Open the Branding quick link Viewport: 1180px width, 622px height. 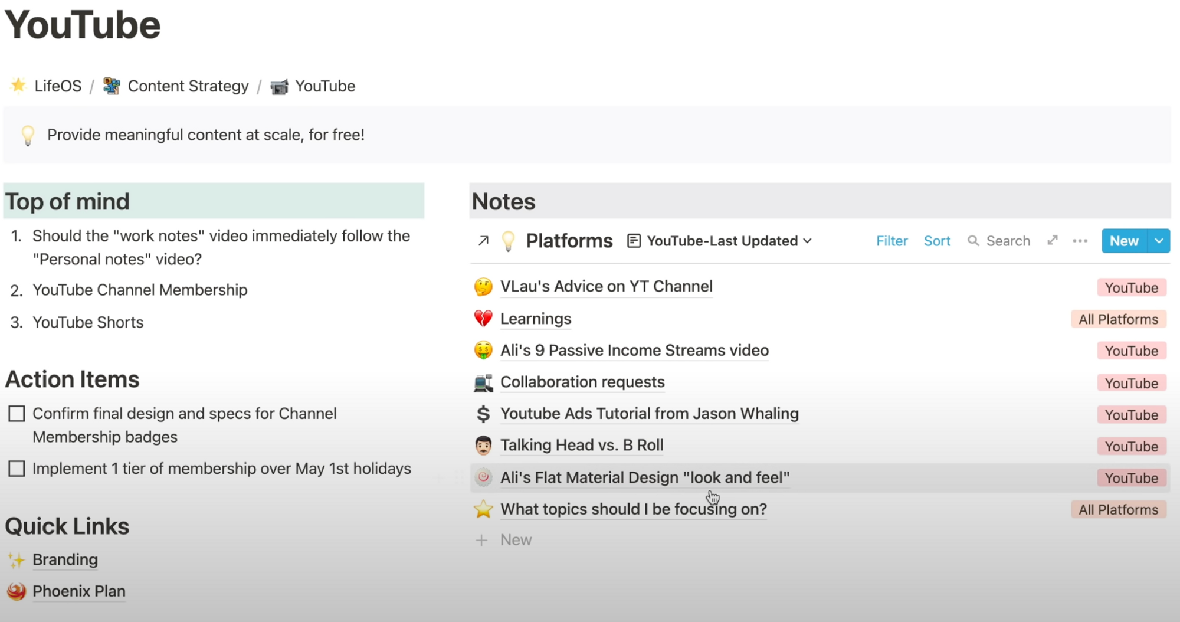pos(65,559)
